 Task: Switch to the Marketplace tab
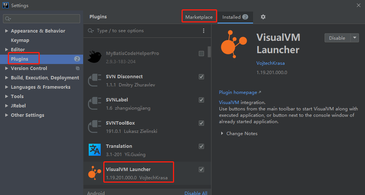199,17
